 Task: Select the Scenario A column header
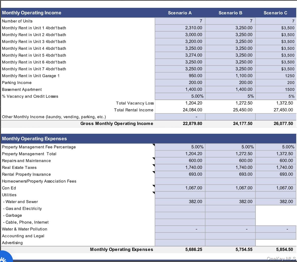(180, 13)
